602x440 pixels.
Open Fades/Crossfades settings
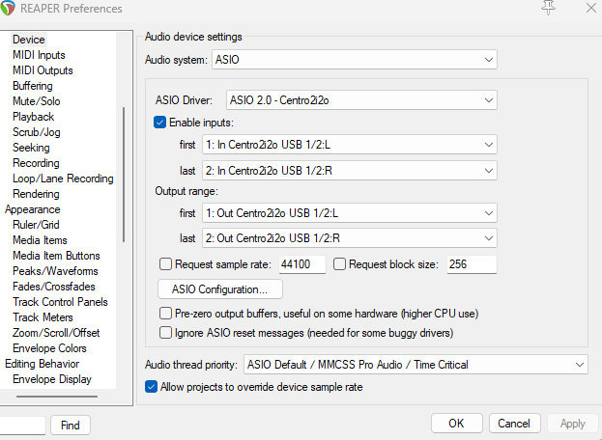54,287
